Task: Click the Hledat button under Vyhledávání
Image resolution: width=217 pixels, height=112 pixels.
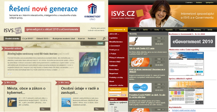Action: point(123,95)
